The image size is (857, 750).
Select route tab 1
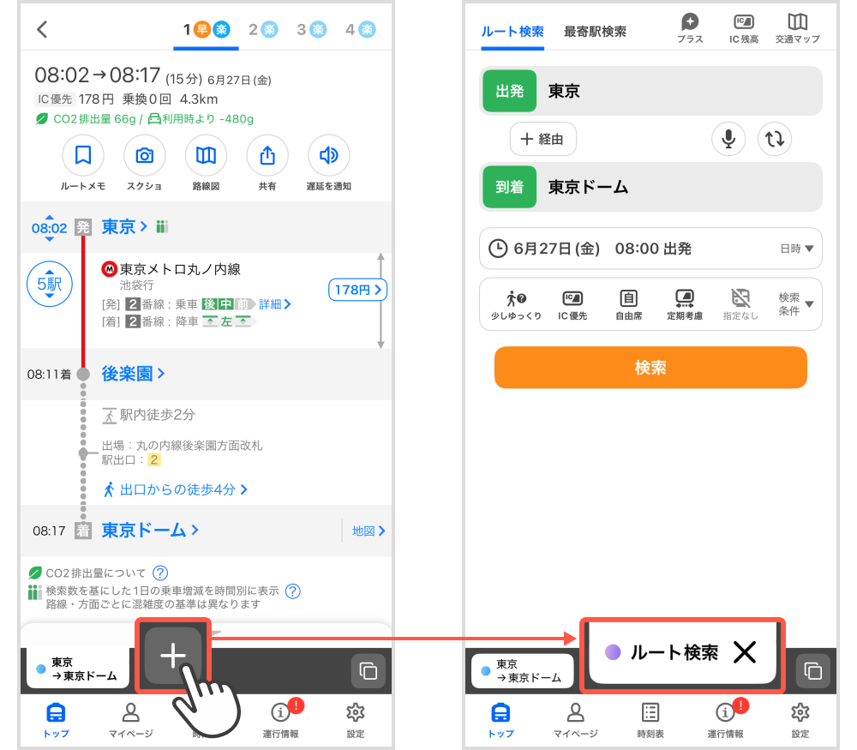click(x=206, y=29)
